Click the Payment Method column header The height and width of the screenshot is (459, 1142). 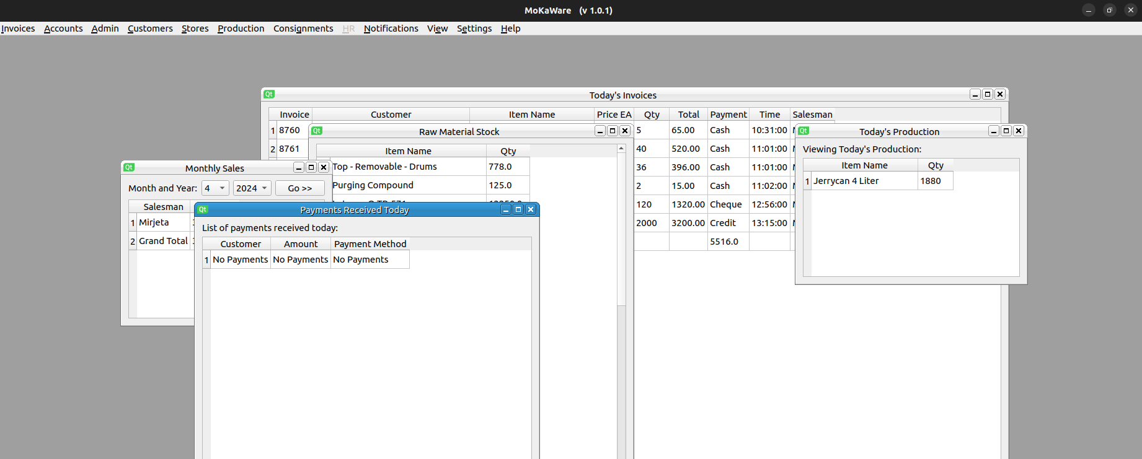coord(370,244)
